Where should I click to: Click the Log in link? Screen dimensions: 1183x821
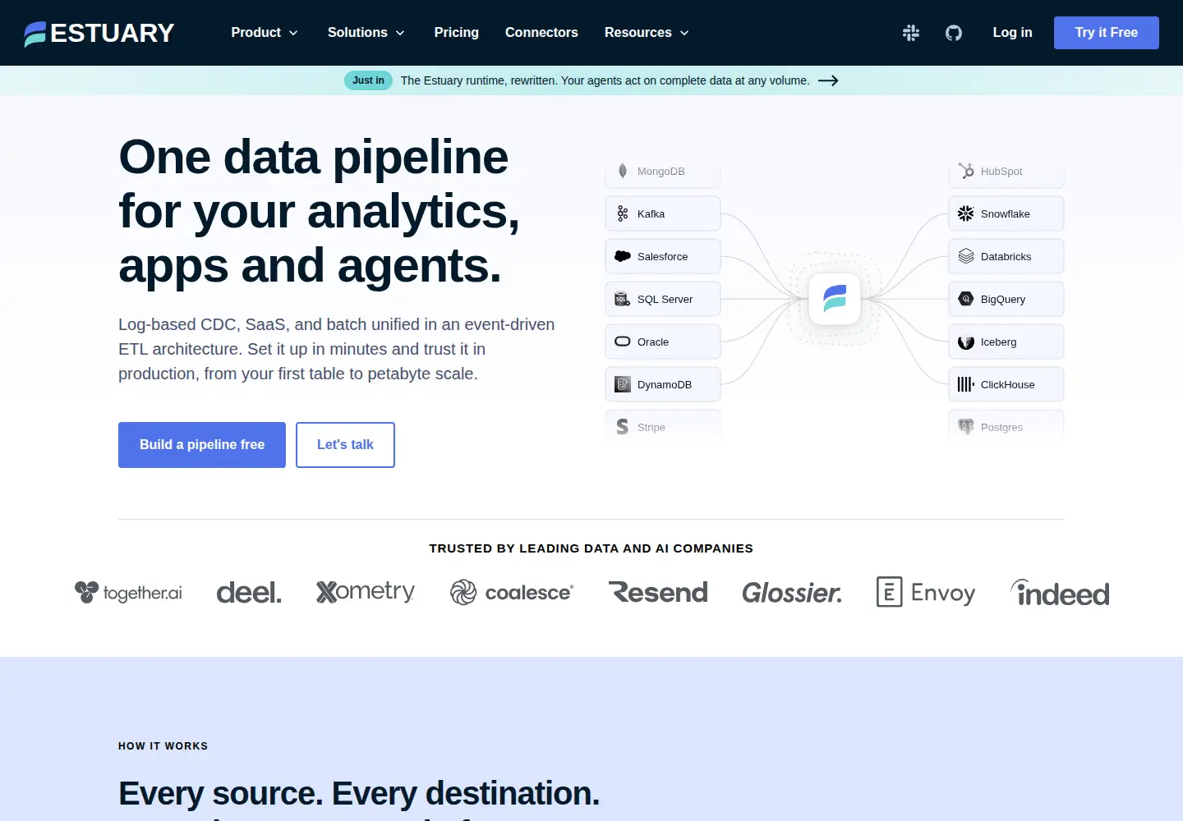pos(1012,33)
